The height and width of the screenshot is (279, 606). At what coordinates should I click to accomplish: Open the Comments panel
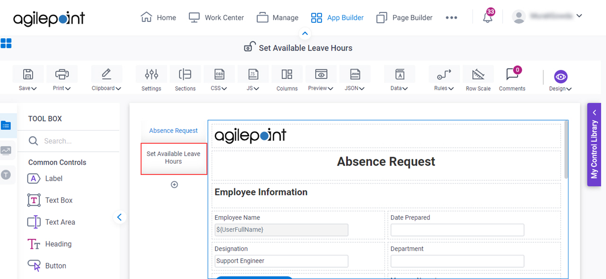coord(512,74)
